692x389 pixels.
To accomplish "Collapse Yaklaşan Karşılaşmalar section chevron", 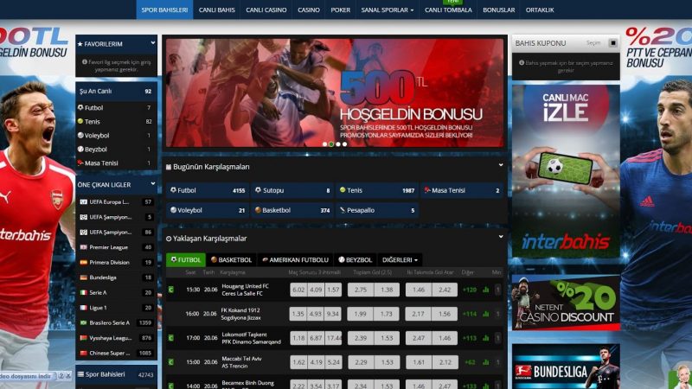I will click(x=501, y=237).
